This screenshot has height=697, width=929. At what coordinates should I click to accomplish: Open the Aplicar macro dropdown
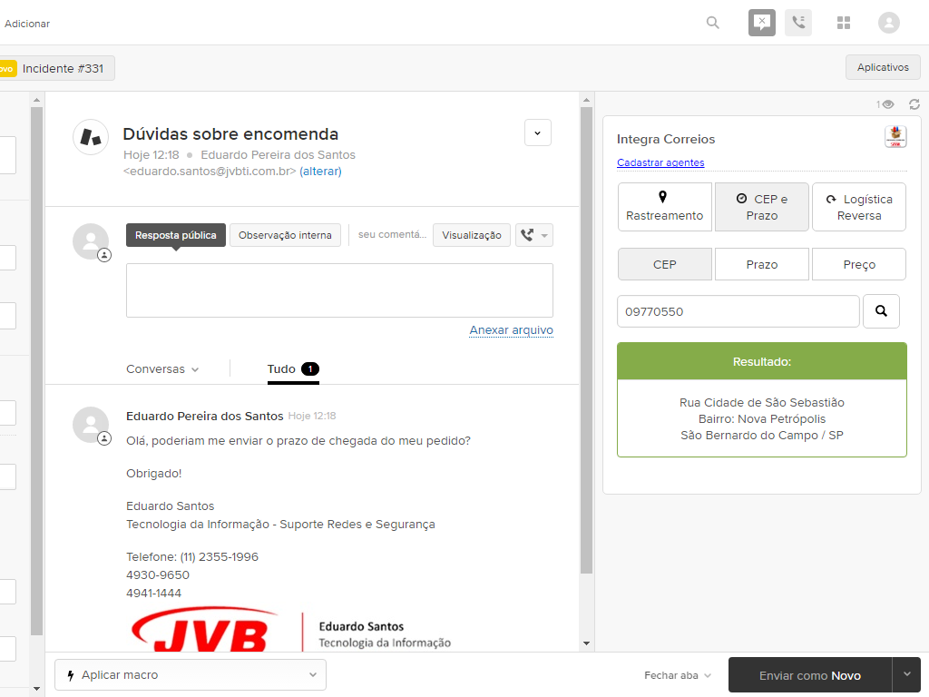point(191,675)
